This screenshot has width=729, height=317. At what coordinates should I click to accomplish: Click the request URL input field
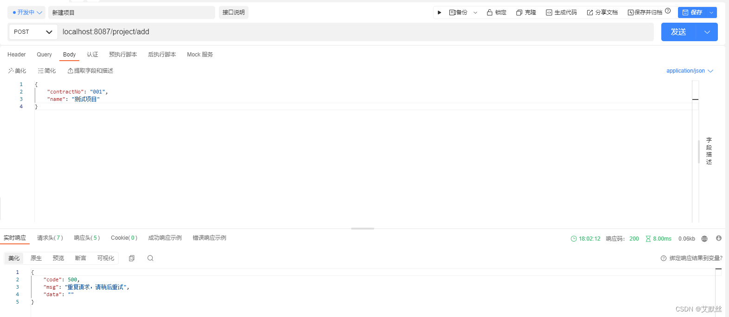point(355,32)
